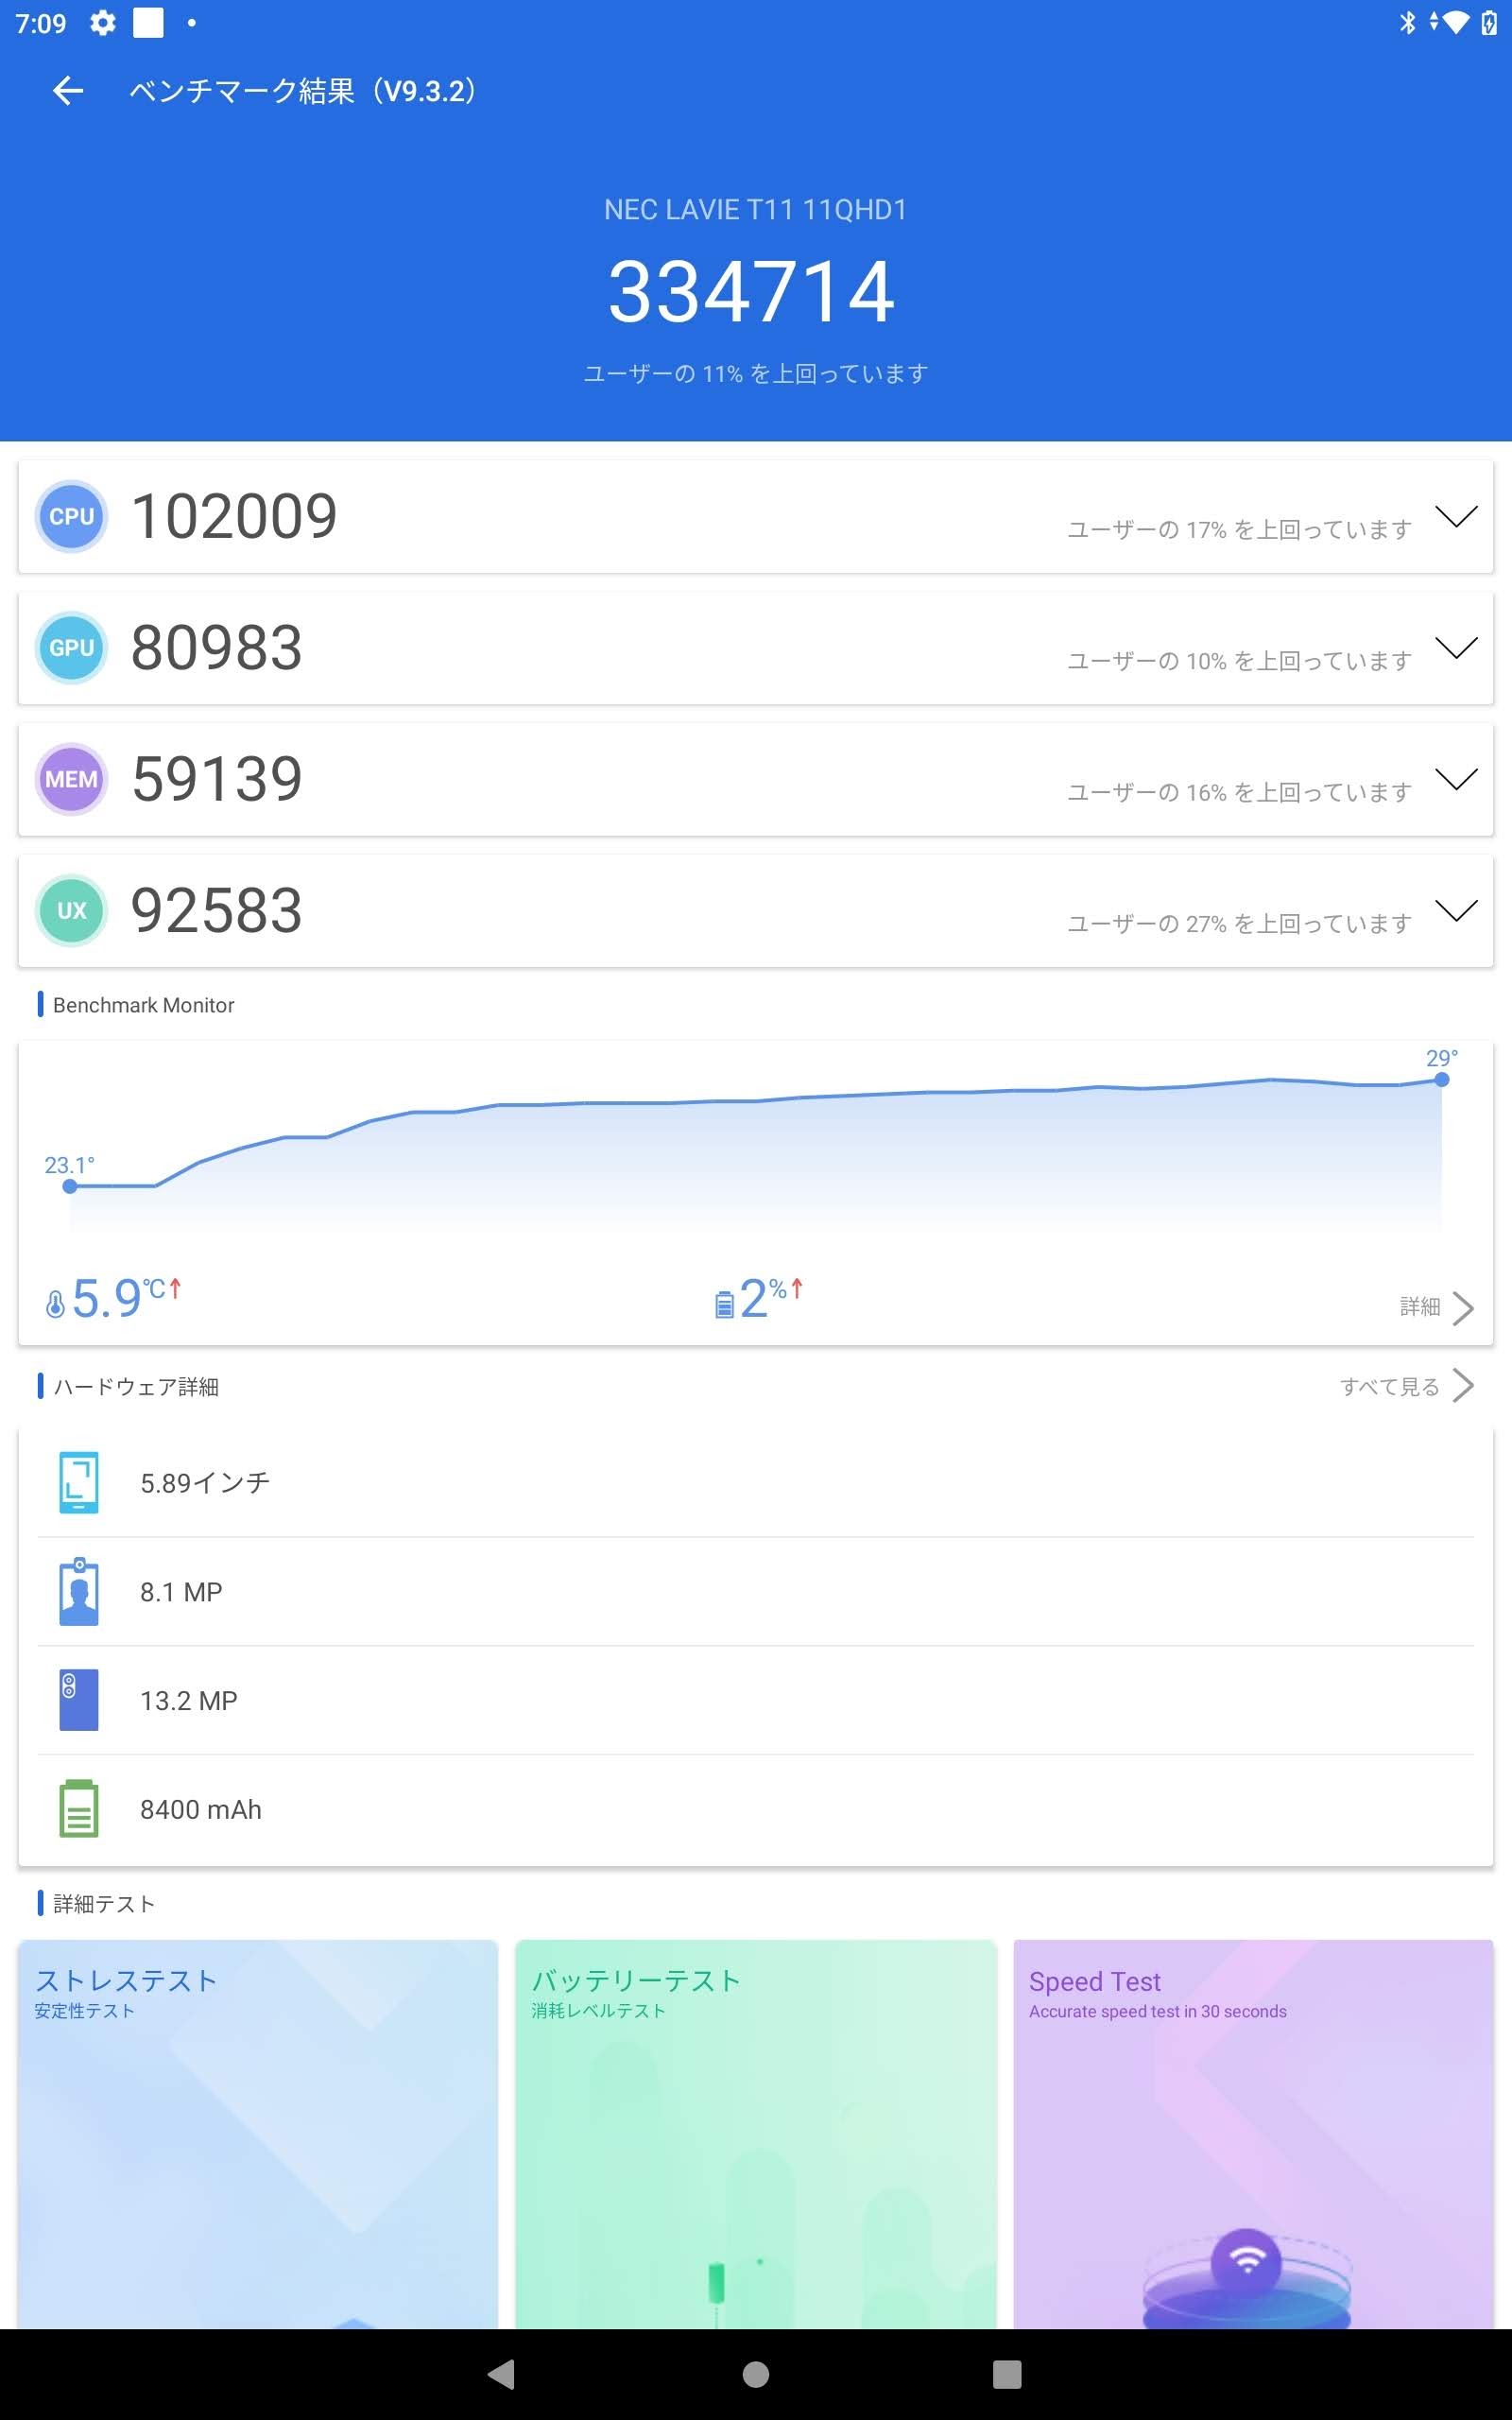Tap ユーザーの 16% を上回っています in MEM row
1512x2420 pixels.
tap(1239, 792)
